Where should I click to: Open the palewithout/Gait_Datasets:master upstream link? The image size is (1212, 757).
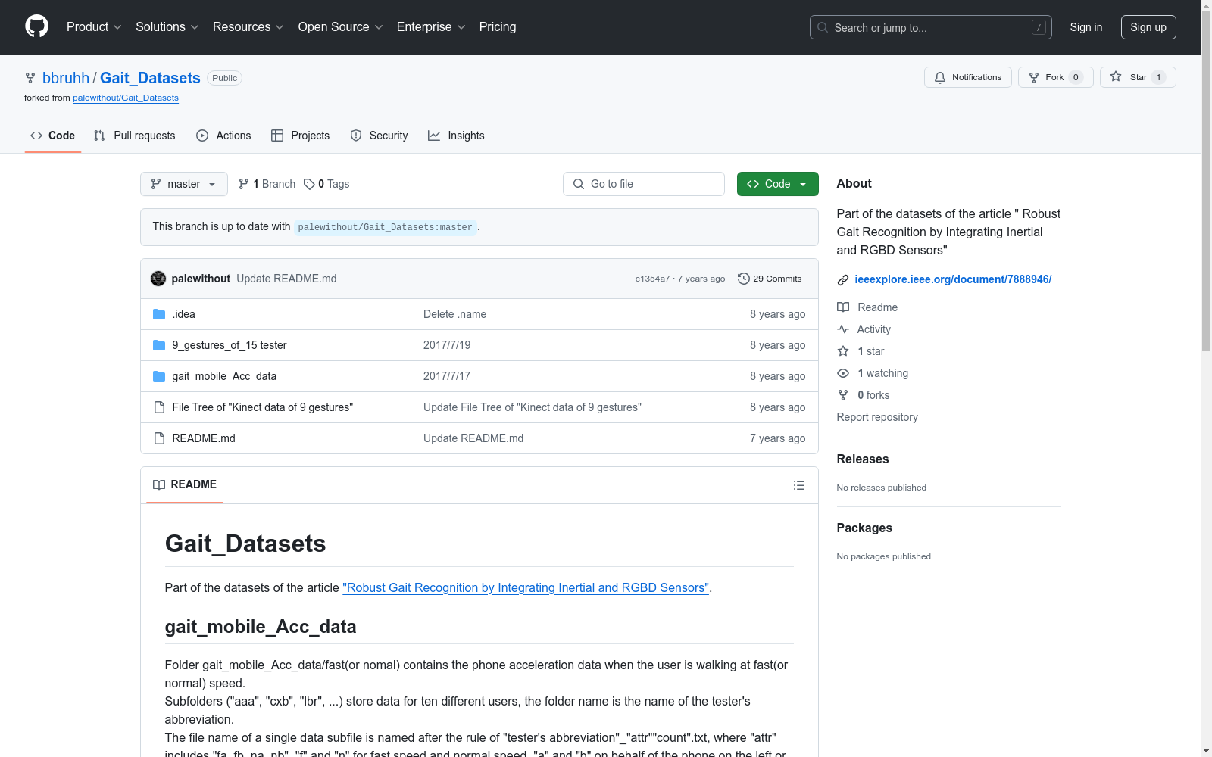coord(386,227)
